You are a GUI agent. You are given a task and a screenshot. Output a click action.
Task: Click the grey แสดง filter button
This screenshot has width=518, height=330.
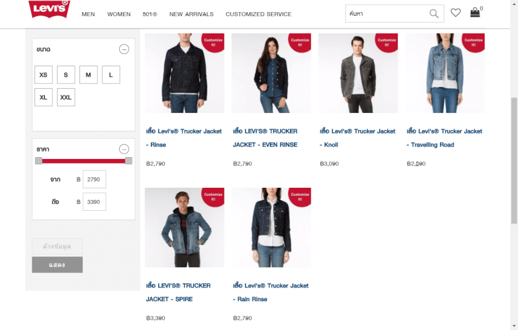click(57, 265)
